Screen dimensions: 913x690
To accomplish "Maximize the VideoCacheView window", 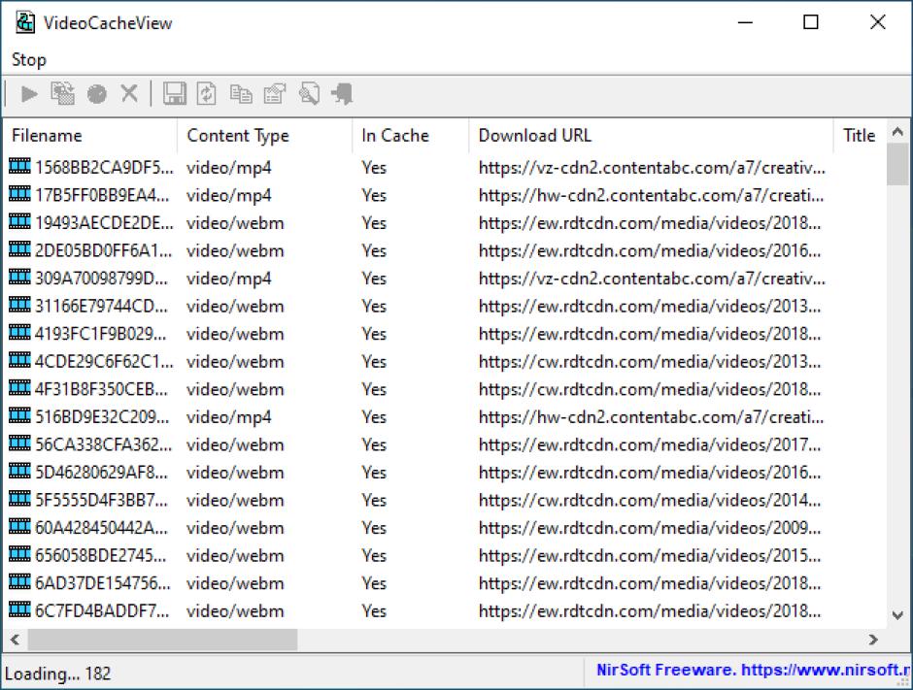I will tap(810, 22).
